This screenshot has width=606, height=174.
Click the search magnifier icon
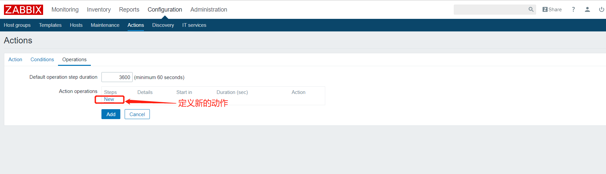pos(531,10)
